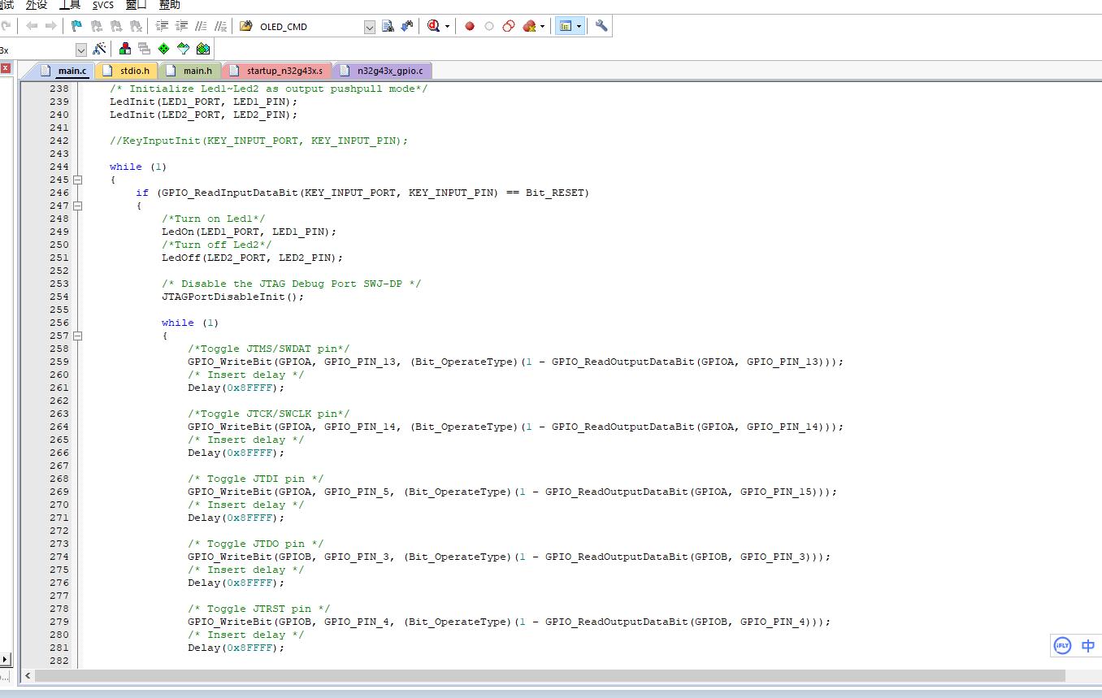Image resolution: width=1102 pixels, height=698 pixels.
Task: Switch to the n32g43x_gpio.c tab
Action: [x=382, y=71]
